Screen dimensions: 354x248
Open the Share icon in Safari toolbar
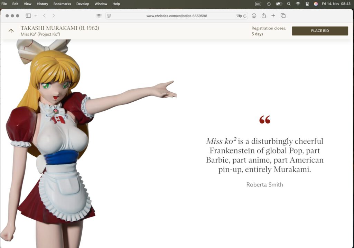tap(263, 16)
